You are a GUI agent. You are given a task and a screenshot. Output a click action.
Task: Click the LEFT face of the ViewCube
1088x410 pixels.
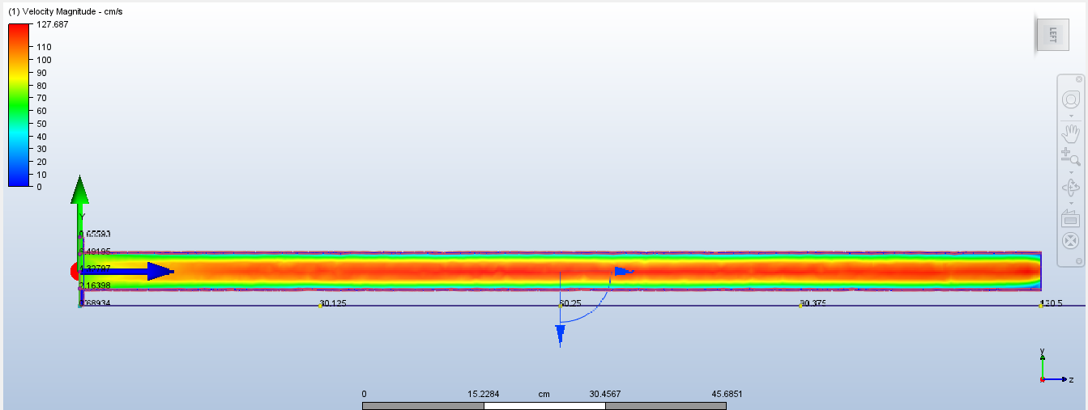tap(1052, 35)
